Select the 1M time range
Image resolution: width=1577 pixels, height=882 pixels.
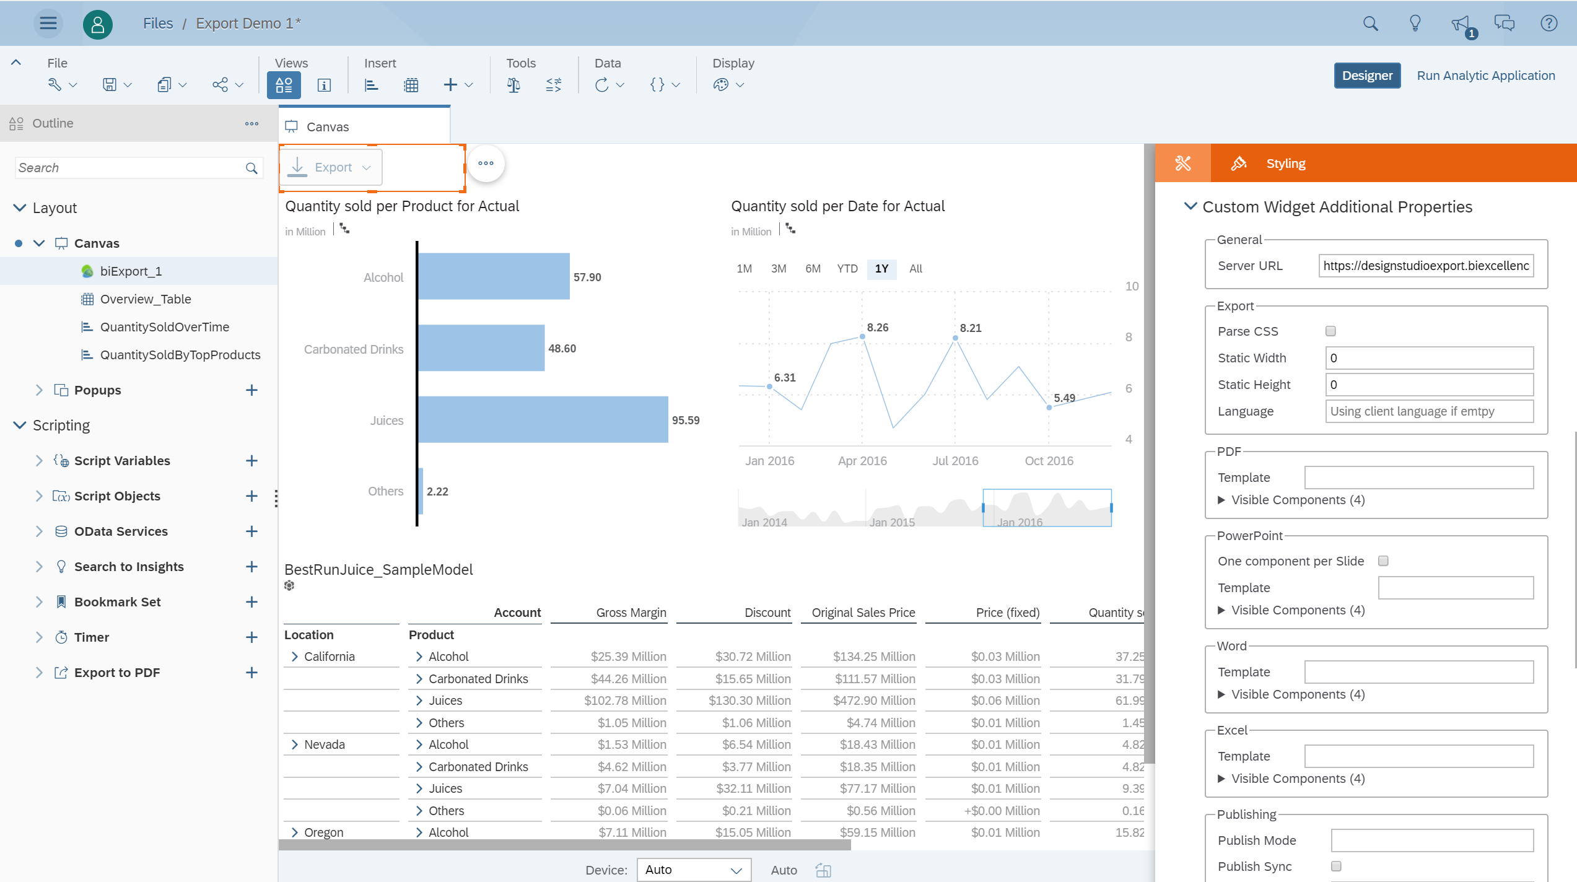point(744,269)
